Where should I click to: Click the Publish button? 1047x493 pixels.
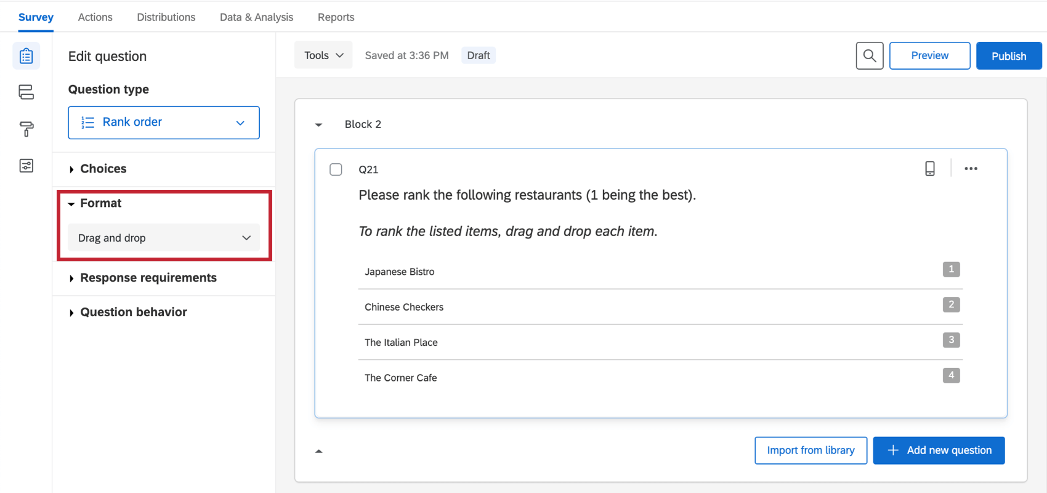[1008, 56]
